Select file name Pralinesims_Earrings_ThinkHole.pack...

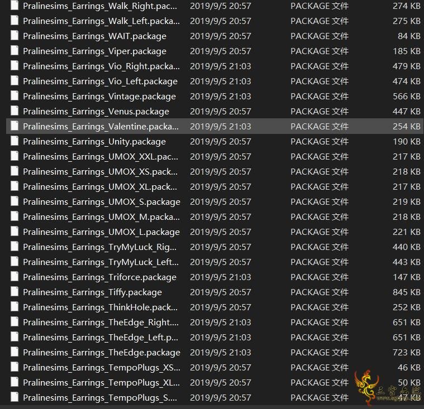click(101, 307)
